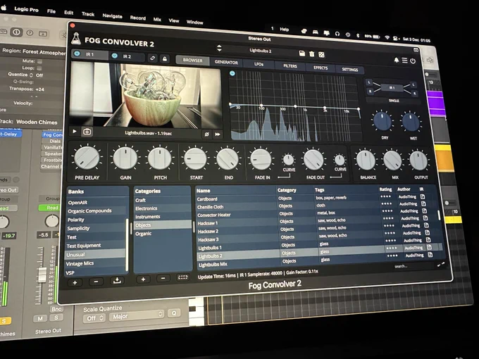Step presets with the up/down arrows
Image resolution: width=479 pixels, height=359 pixels.
[219, 48]
